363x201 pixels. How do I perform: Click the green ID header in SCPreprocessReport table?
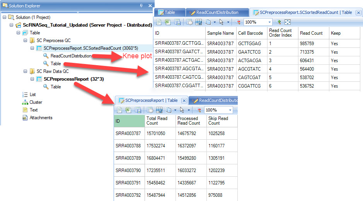click(129, 121)
